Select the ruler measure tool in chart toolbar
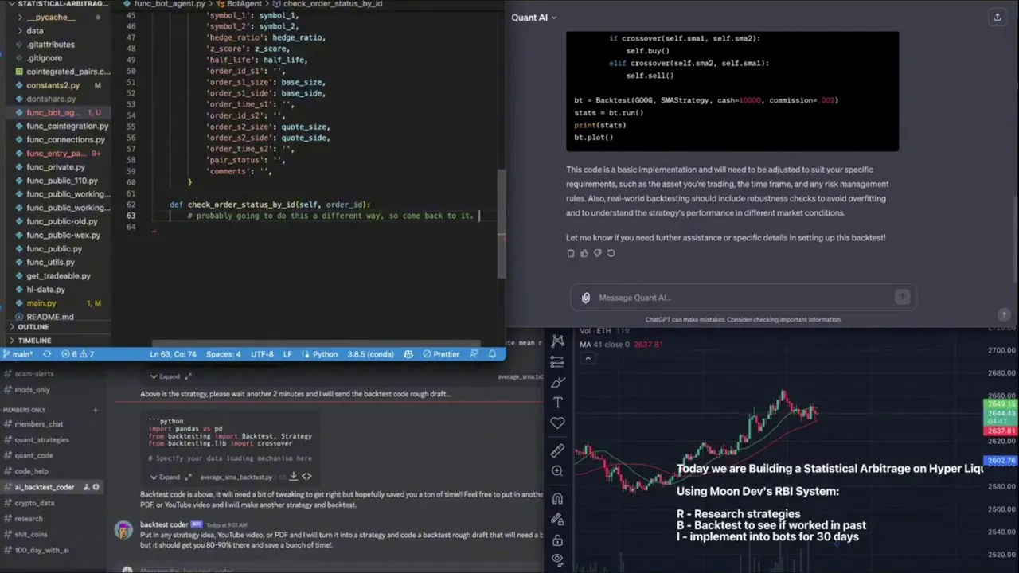This screenshot has height=573, width=1019. pos(557,450)
